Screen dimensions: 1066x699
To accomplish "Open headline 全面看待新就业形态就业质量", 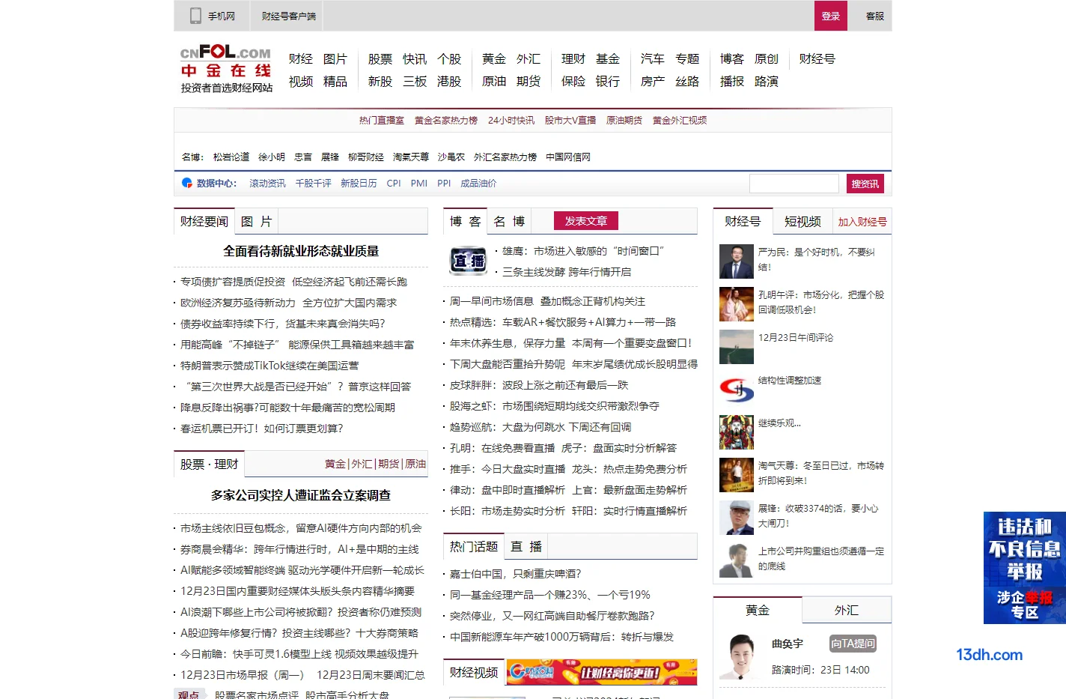I will click(x=301, y=252).
